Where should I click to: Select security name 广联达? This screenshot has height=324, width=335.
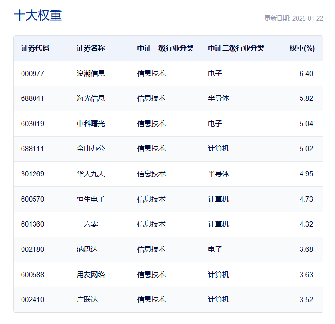(x=87, y=300)
